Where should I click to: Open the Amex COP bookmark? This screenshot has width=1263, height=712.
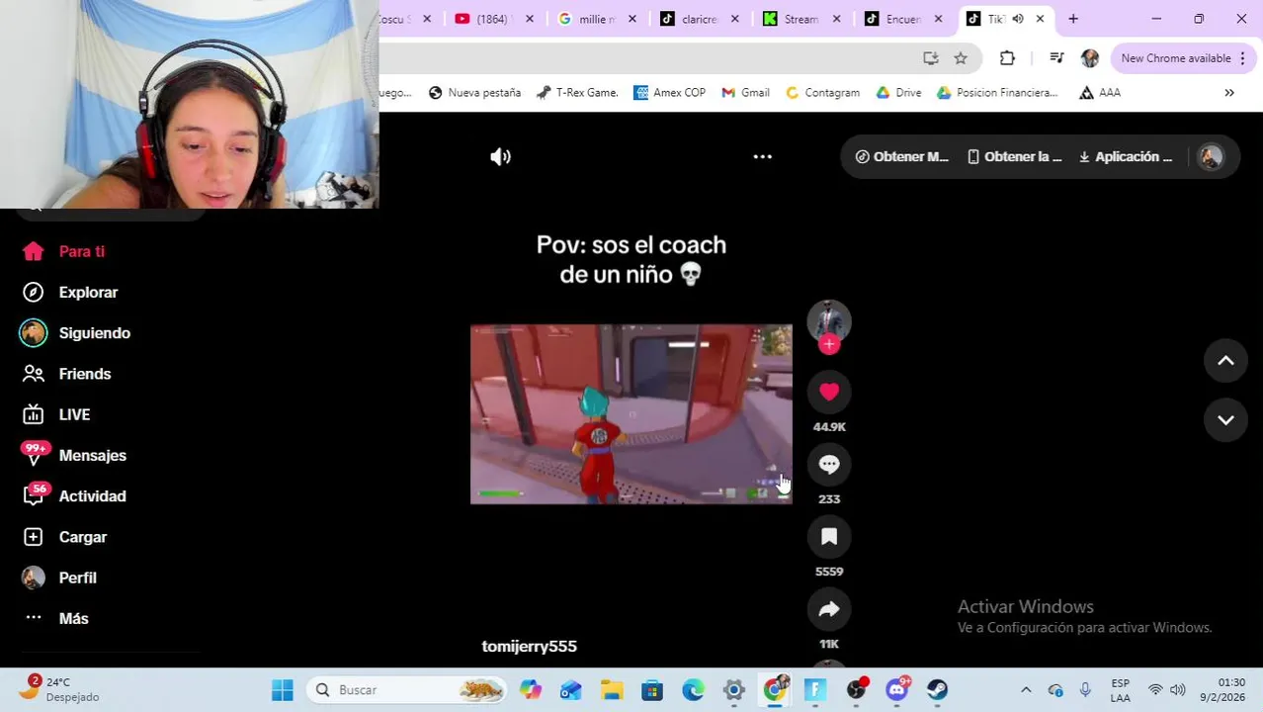click(670, 92)
